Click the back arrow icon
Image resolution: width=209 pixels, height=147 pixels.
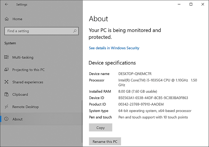click(x=7, y=4)
